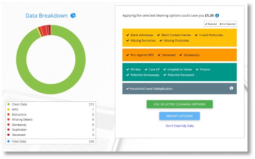The image size is (255, 159).
Task: Toggle the Potential Goneaways option
Action: [143, 75]
